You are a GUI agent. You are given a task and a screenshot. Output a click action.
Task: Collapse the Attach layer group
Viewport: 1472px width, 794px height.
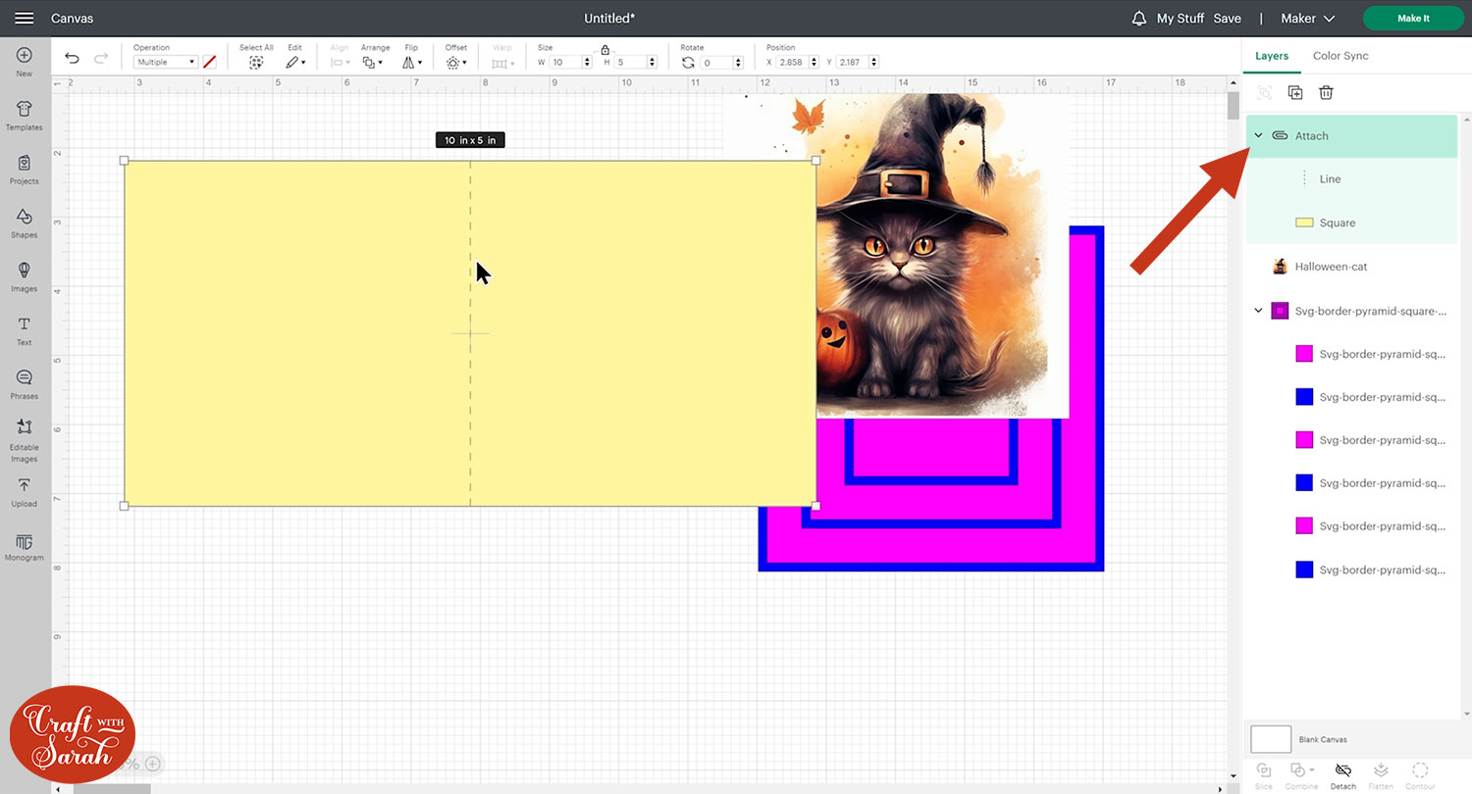point(1259,135)
